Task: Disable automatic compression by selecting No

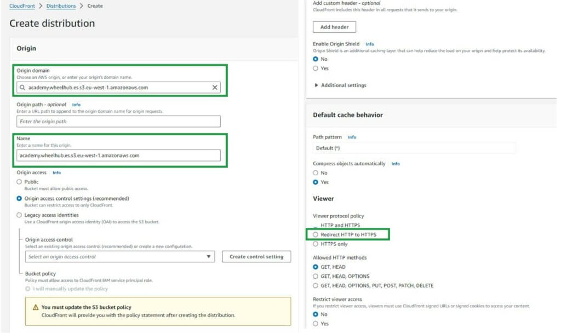Action: 316,173
